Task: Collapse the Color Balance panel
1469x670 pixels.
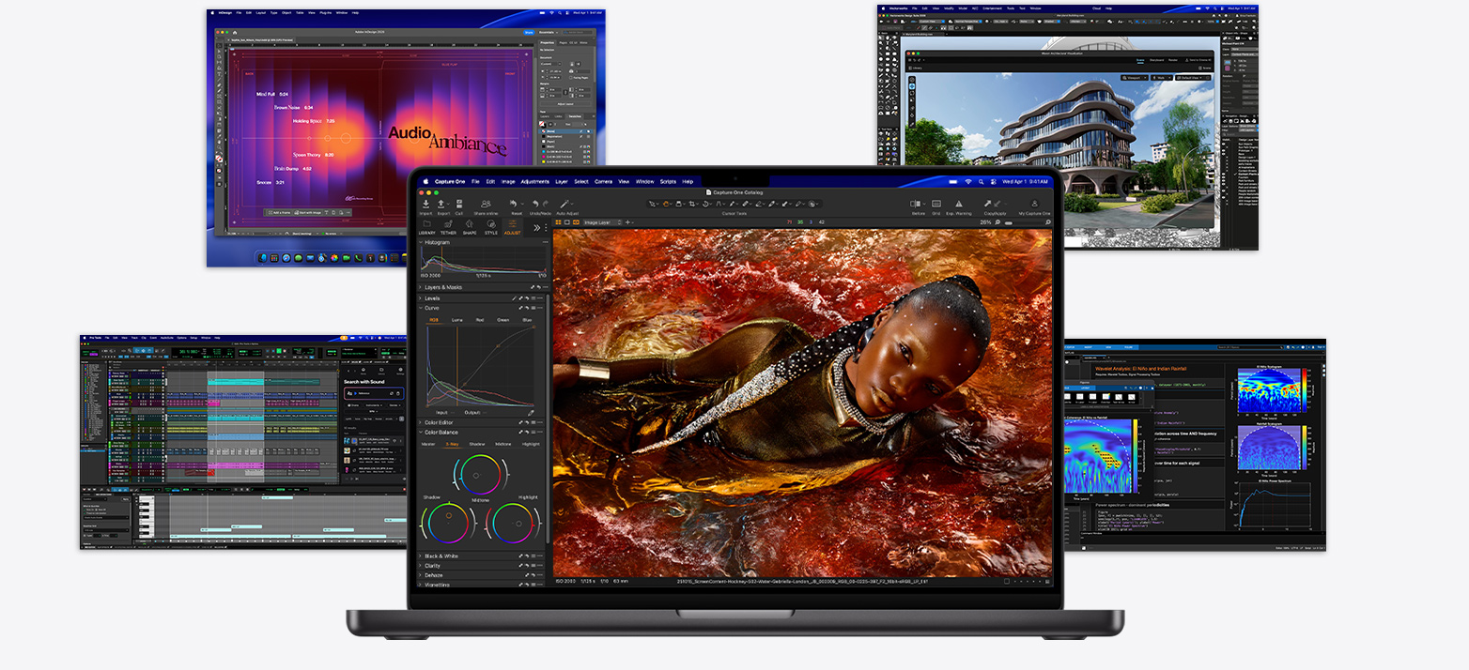Action: pos(421,433)
